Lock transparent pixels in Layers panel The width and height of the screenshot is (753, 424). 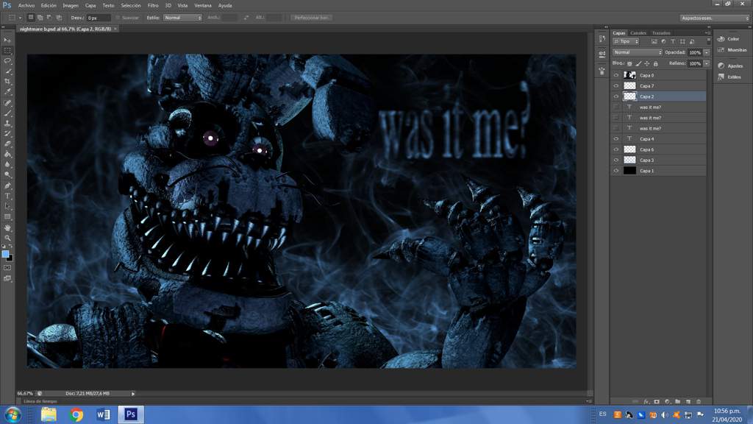click(x=629, y=63)
